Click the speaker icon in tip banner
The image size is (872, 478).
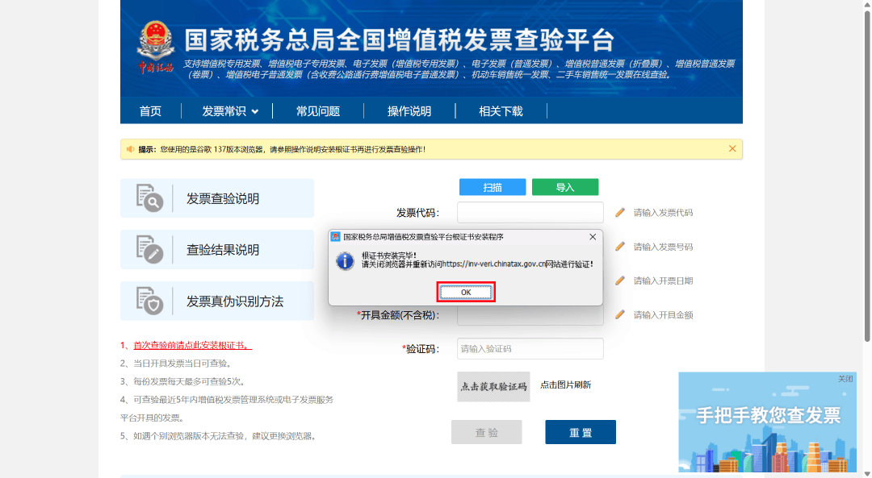130,149
